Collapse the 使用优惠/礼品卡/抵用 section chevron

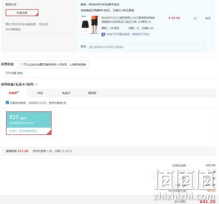pos(36,84)
